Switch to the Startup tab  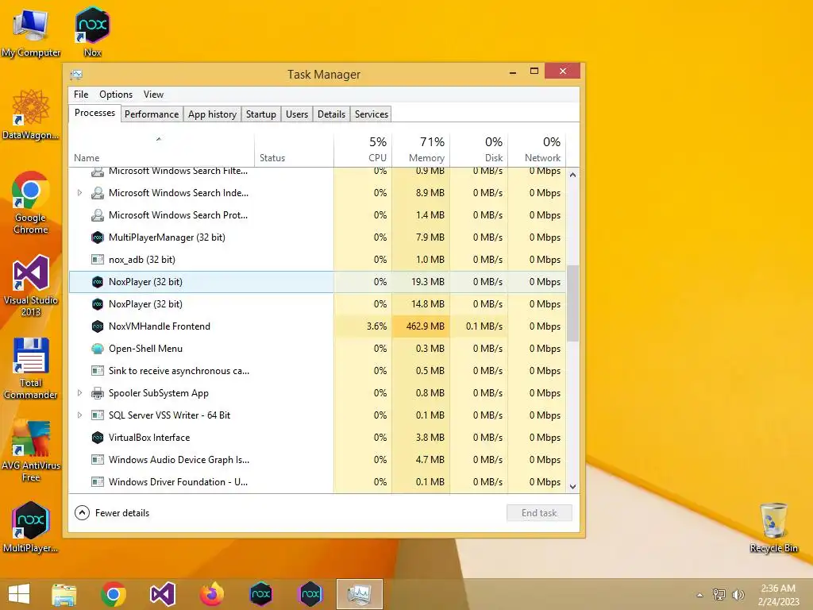point(260,114)
